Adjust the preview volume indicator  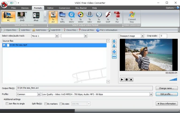click(173, 79)
